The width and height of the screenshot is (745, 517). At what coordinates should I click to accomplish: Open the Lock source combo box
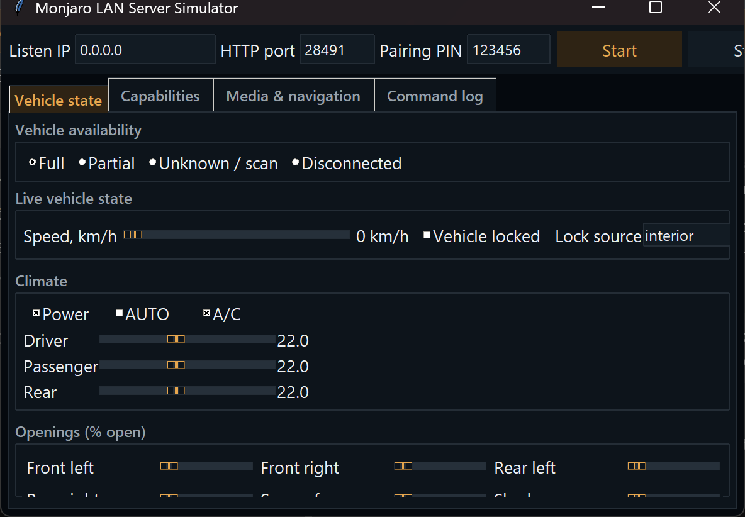[x=686, y=235]
